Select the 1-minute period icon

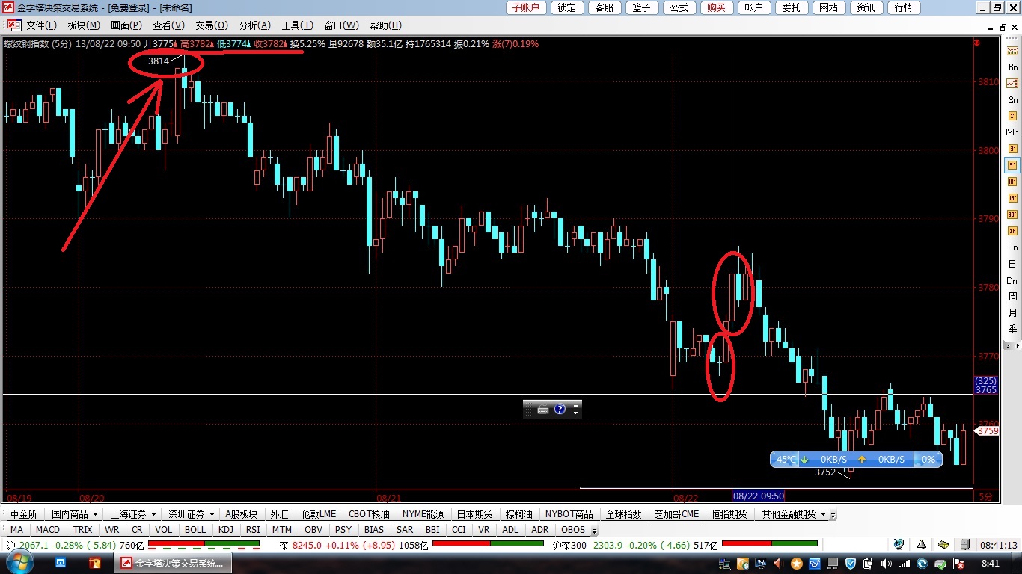[1012, 132]
